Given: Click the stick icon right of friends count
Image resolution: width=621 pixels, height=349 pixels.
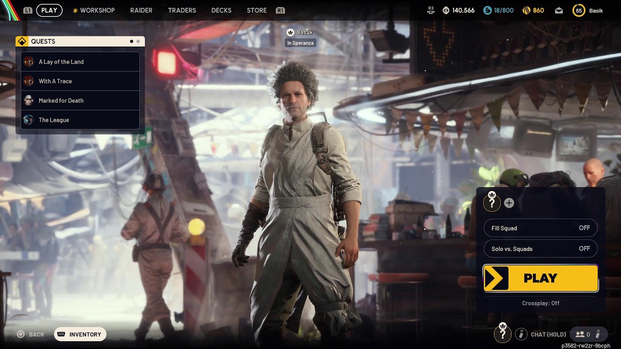Looking at the screenshot, I should point(598,334).
